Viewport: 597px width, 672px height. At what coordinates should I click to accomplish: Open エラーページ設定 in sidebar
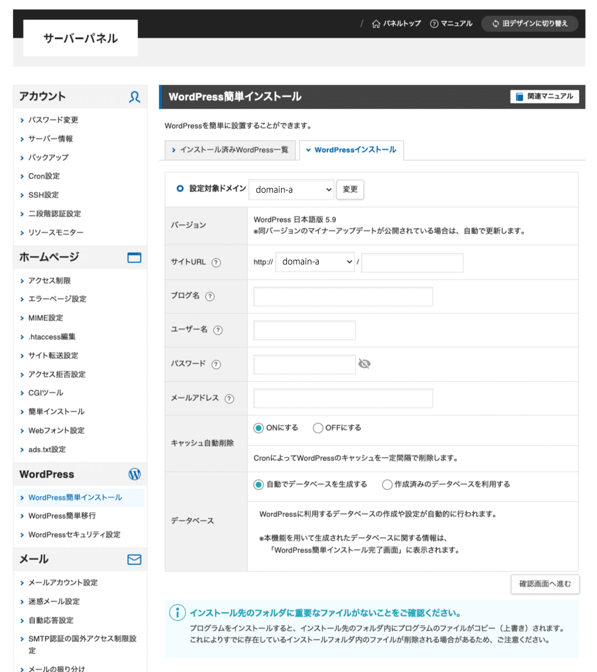coord(57,299)
